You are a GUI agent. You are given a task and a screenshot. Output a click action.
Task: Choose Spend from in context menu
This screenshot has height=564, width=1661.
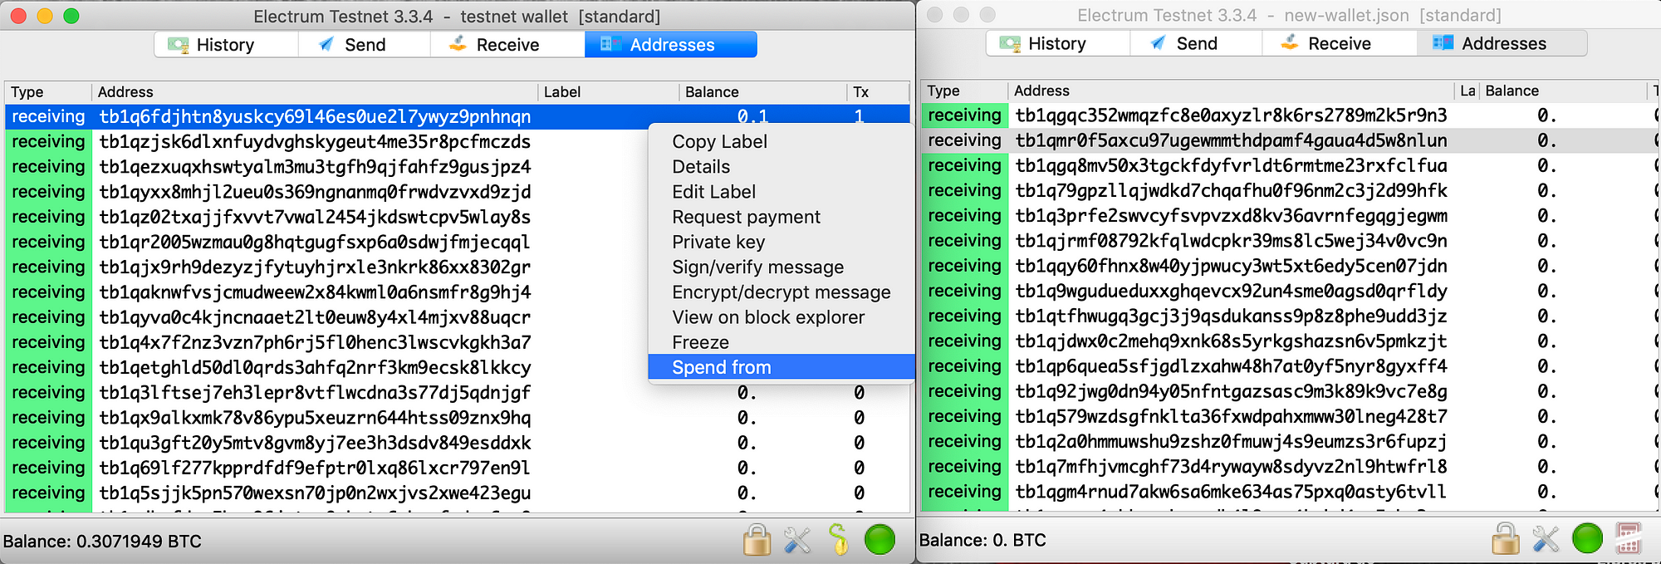point(781,367)
